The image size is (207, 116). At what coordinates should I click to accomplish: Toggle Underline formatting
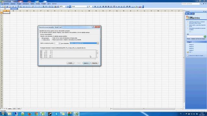coord(100,6)
